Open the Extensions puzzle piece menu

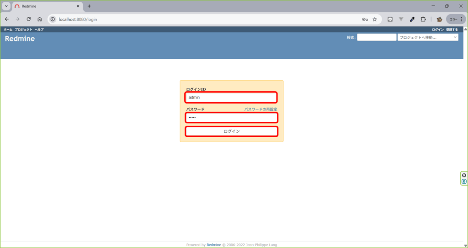click(x=423, y=20)
